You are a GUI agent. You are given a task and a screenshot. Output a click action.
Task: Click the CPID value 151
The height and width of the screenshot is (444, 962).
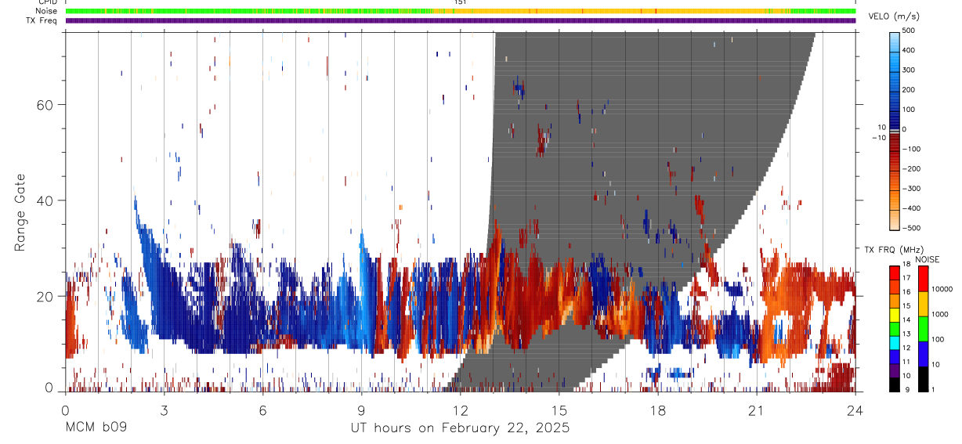[460, 2]
